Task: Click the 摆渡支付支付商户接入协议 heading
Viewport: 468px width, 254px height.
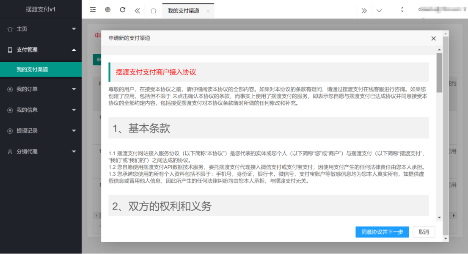Action: 156,72
